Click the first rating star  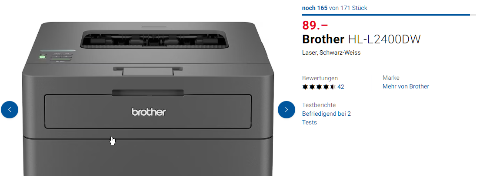coord(305,87)
